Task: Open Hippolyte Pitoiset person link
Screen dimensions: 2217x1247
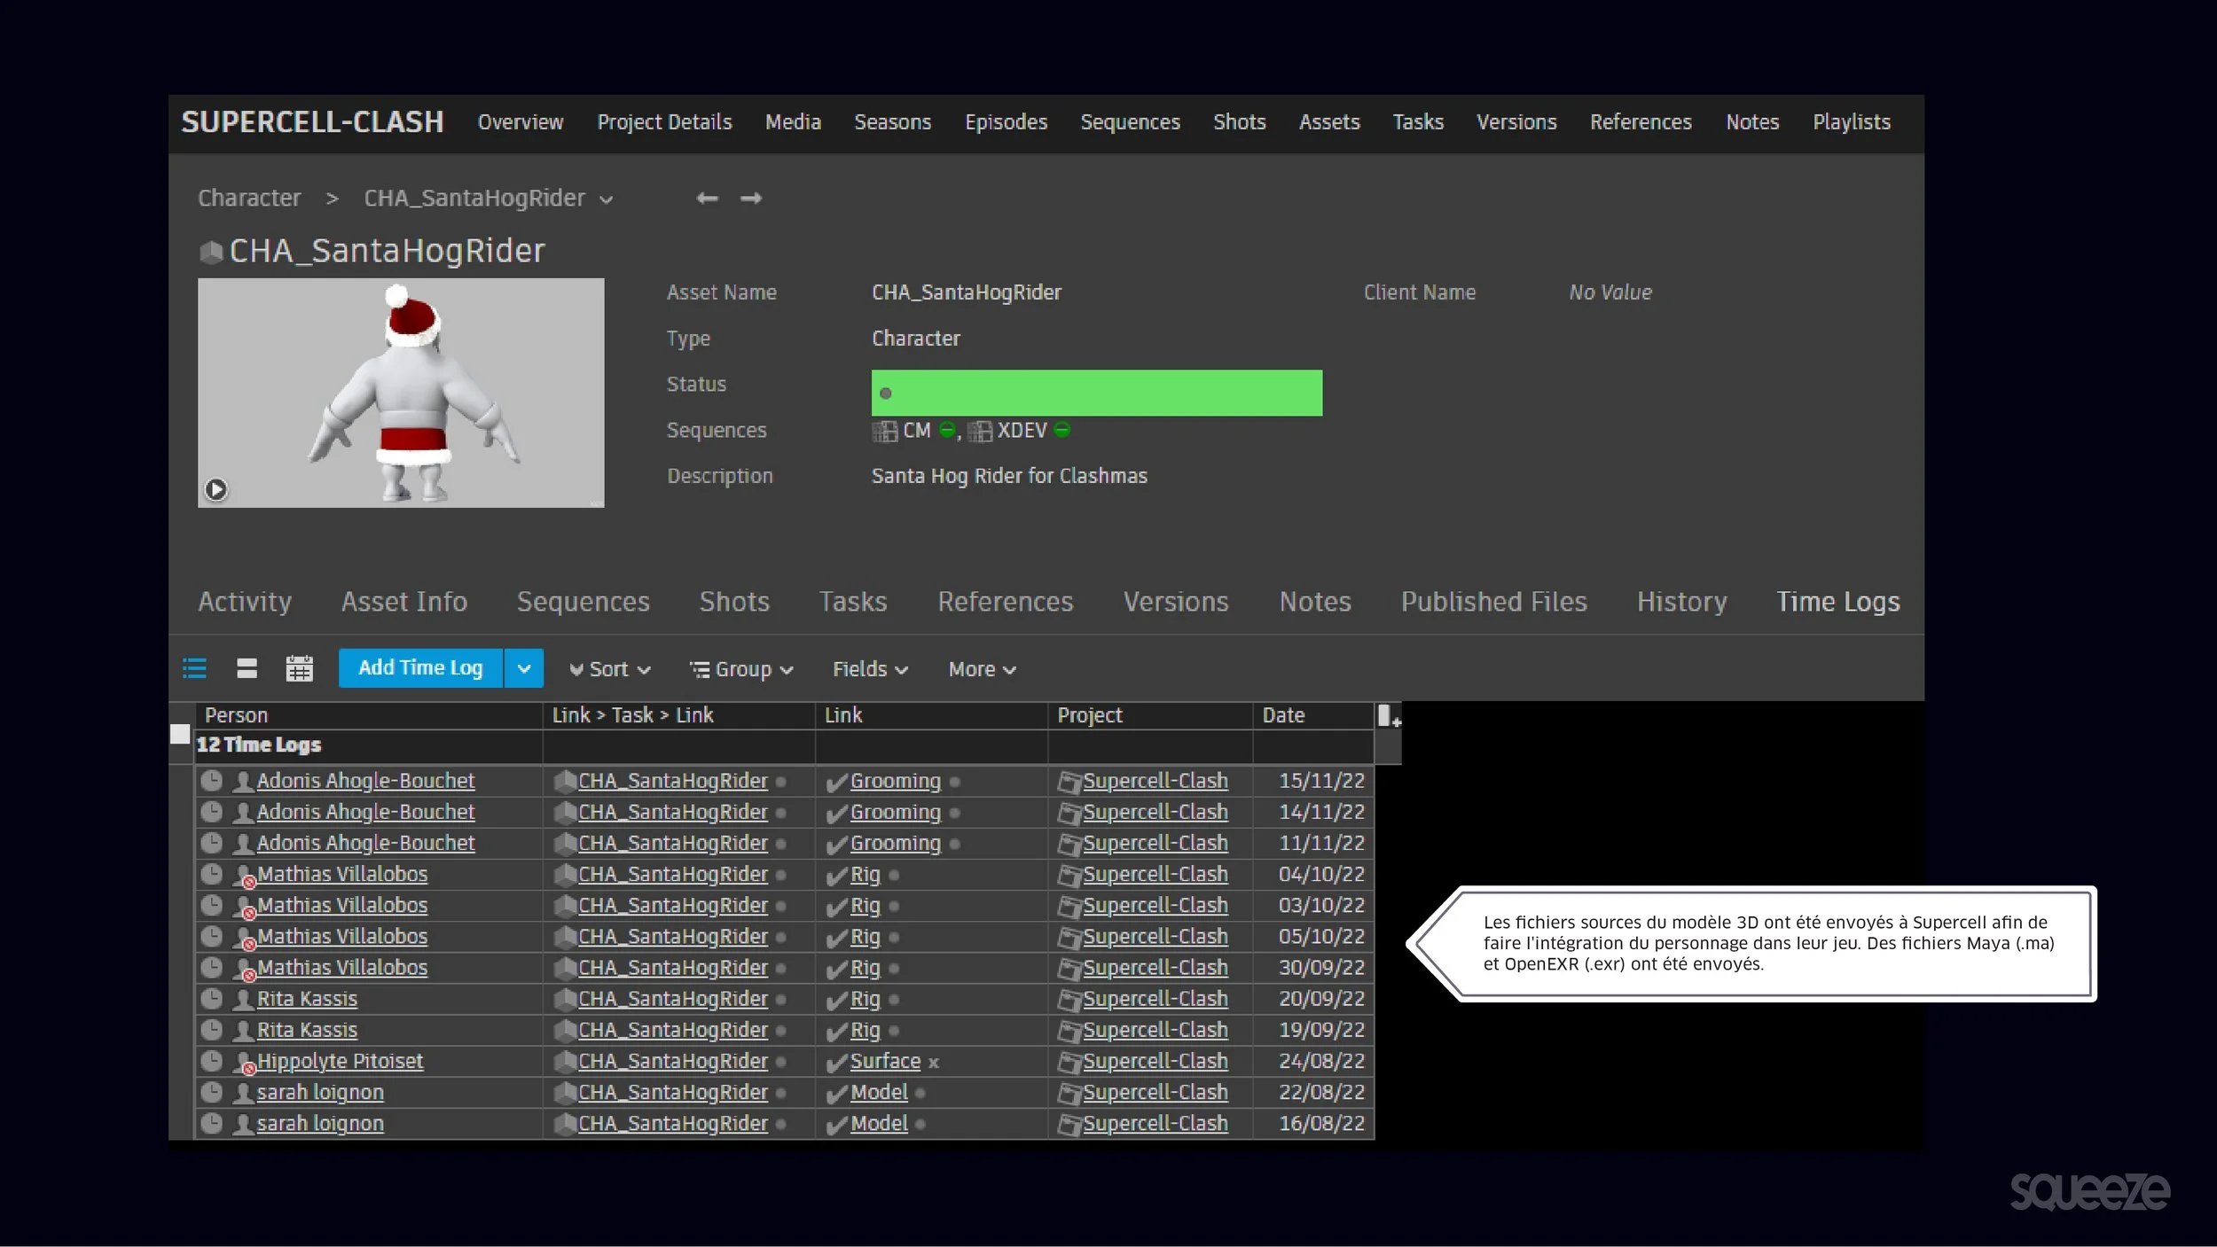Action: tap(340, 1061)
